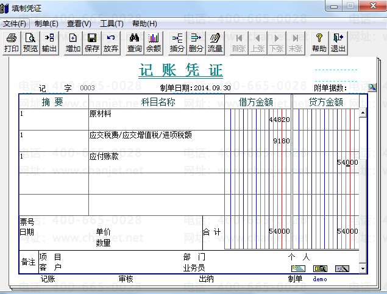
Task: Discard changes with 放弃 icon
Action: click(111, 43)
